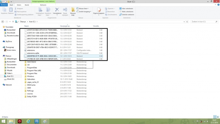Switch to the Delen ribbon tab
This screenshot has height=124, width=220.
19,5
